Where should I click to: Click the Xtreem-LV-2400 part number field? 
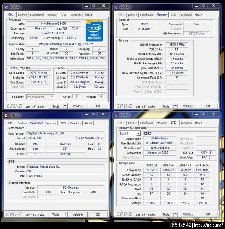point(159,153)
